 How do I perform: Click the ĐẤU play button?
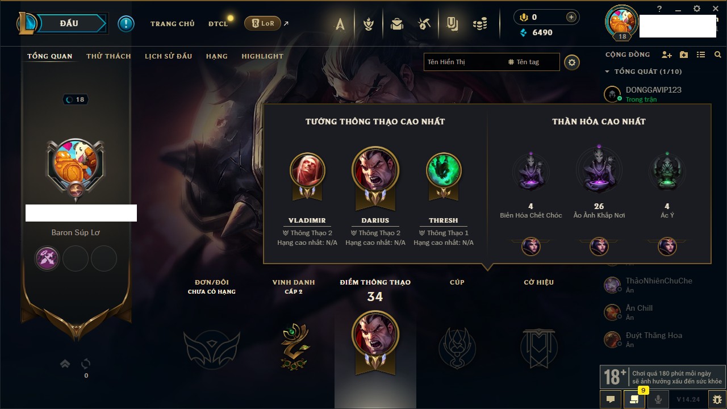pos(68,23)
